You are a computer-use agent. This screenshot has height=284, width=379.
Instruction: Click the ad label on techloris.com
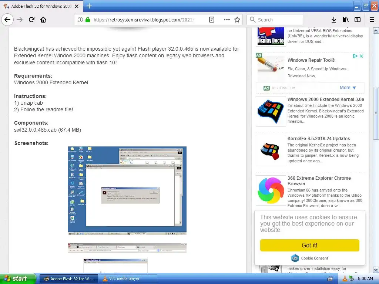click(x=266, y=88)
